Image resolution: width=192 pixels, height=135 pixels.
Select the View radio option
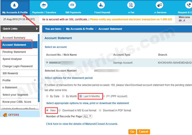[47, 110]
